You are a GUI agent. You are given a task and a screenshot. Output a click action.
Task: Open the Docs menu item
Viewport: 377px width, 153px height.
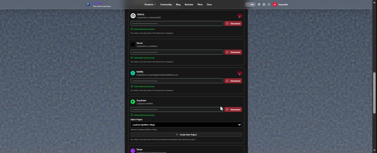pos(209,4)
